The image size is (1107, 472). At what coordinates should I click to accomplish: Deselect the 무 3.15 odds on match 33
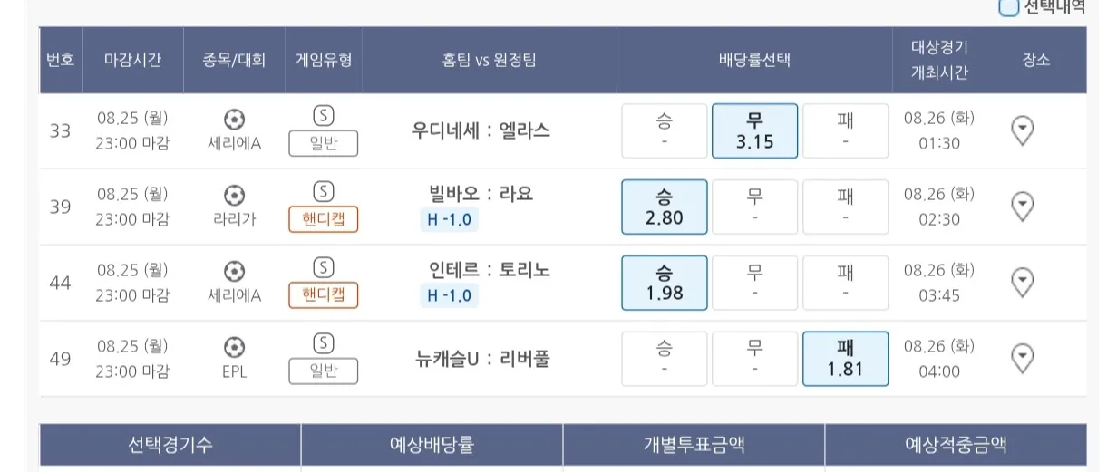[x=754, y=131]
